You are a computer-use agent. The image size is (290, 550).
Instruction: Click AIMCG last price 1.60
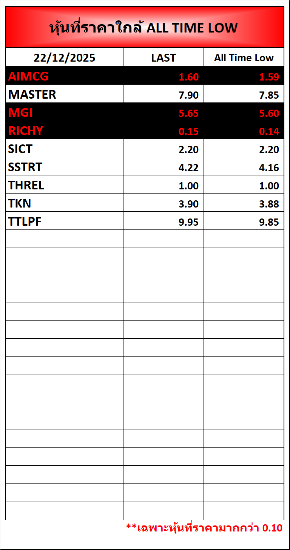click(188, 77)
